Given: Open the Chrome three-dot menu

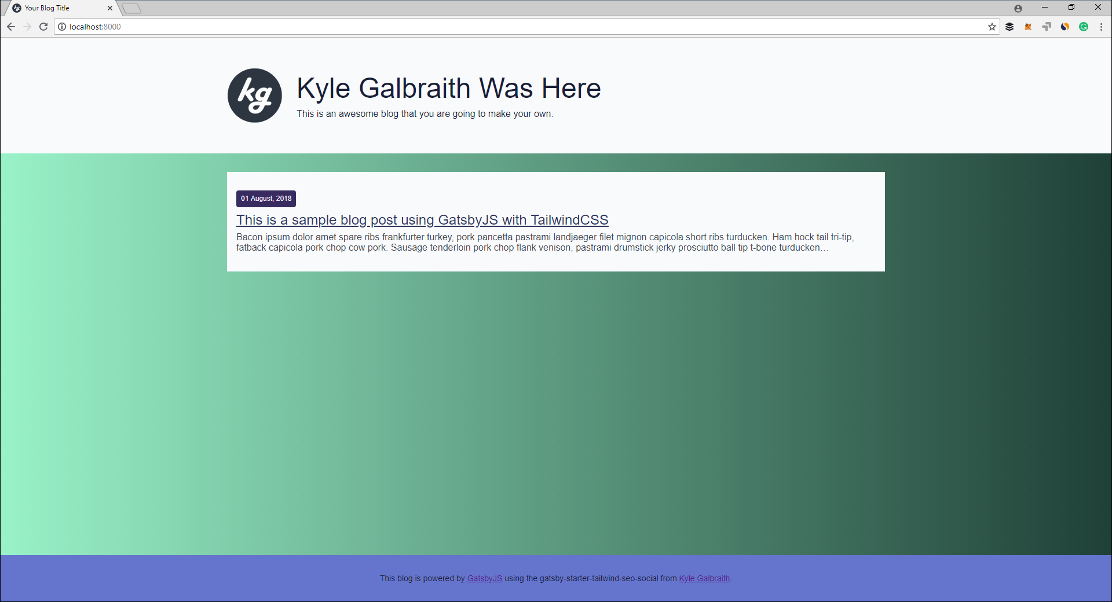Looking at the screenshot, I should pos(1102,27).
